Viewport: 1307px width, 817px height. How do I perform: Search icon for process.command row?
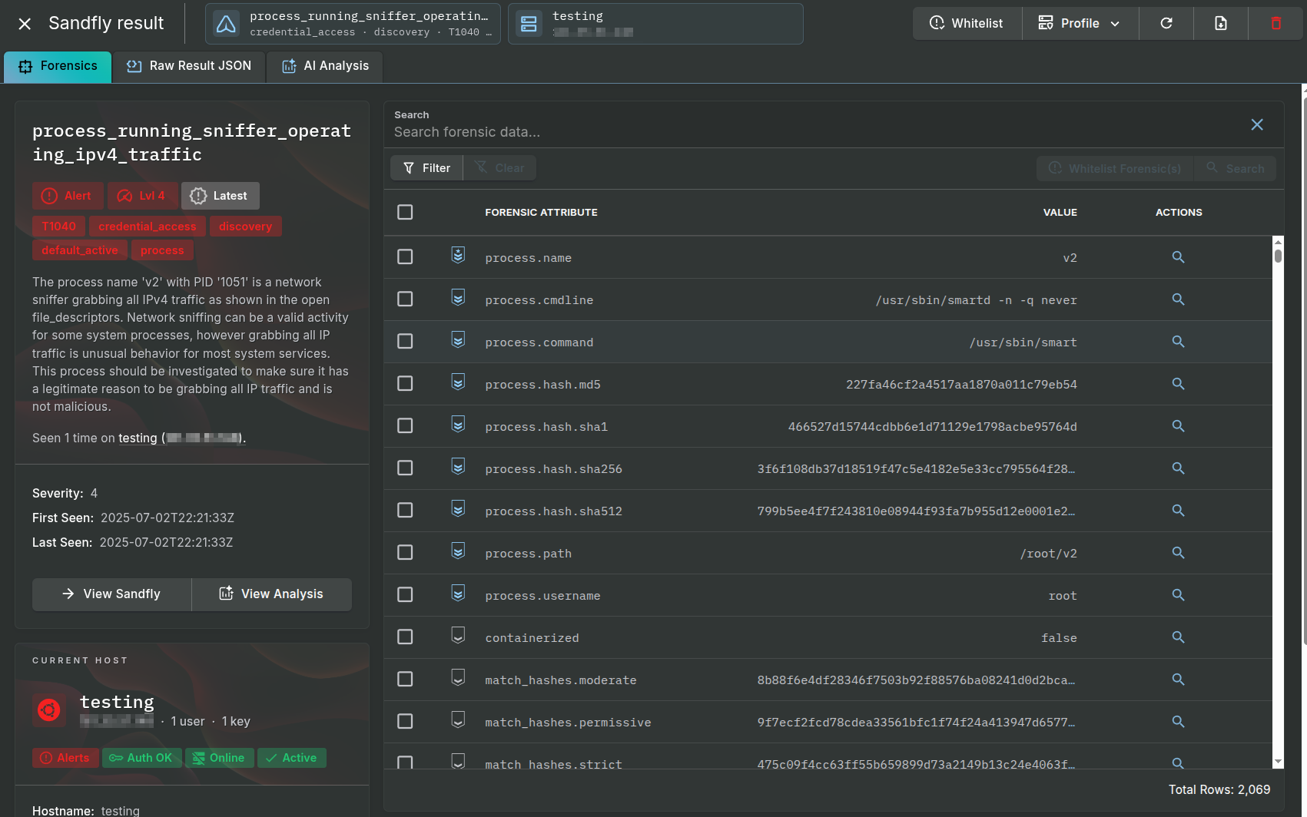[1178, 342]
